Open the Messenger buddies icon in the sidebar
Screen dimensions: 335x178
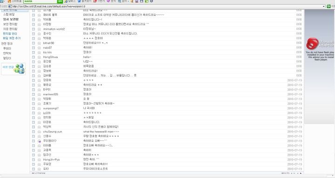[x=20, y=69]
